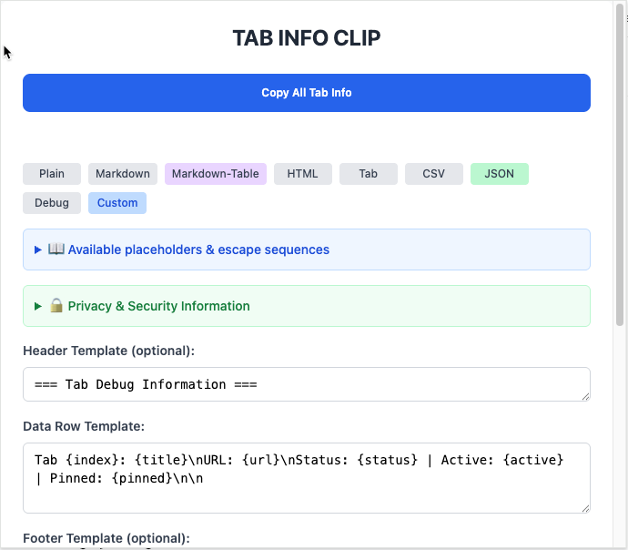Select the Plain format
628x550 pixels.
pyautogui.click(x=52, y=174)
